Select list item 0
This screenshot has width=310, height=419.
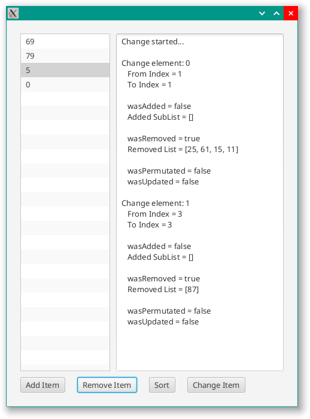[65, 85]
